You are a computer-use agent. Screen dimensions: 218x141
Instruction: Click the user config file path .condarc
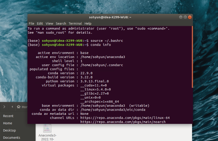102,65
